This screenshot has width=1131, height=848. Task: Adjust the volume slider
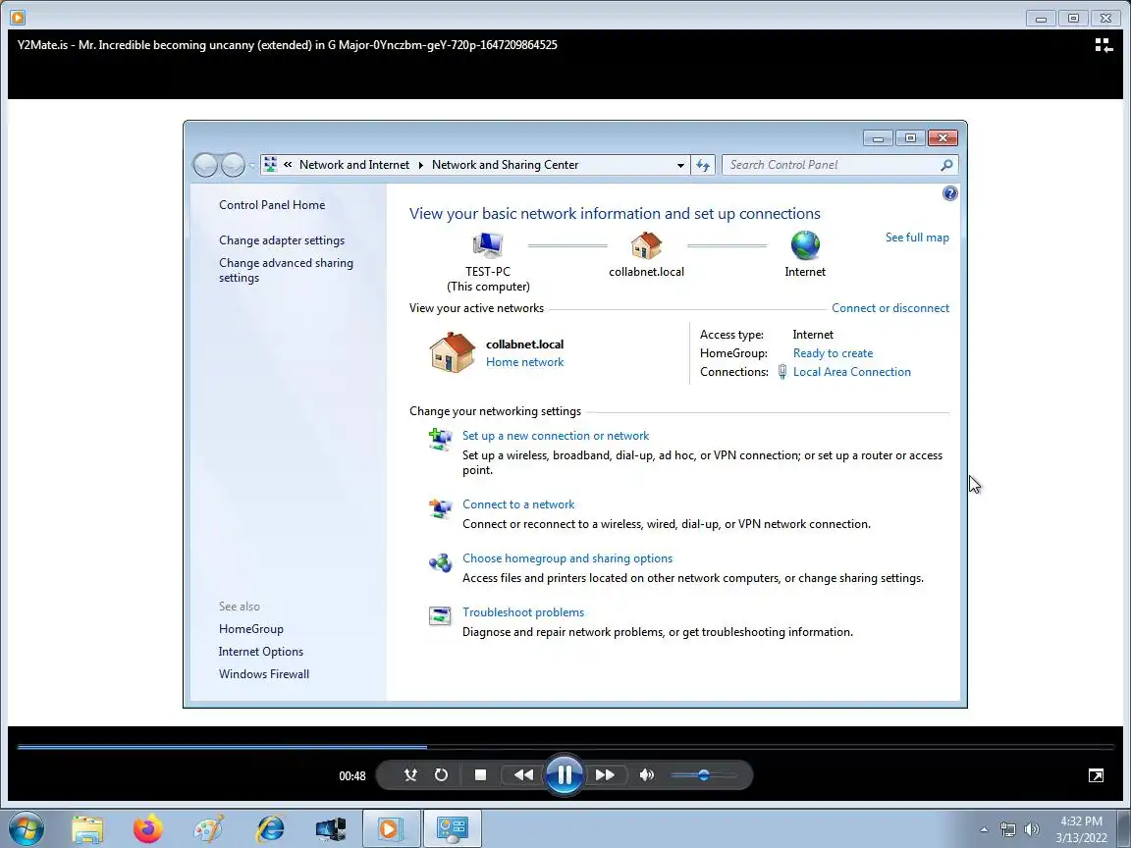coord(703,775)
